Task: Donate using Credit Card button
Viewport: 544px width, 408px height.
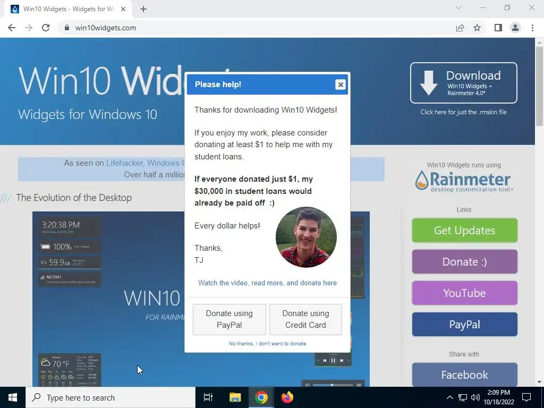Action: [x=305, y=319]
